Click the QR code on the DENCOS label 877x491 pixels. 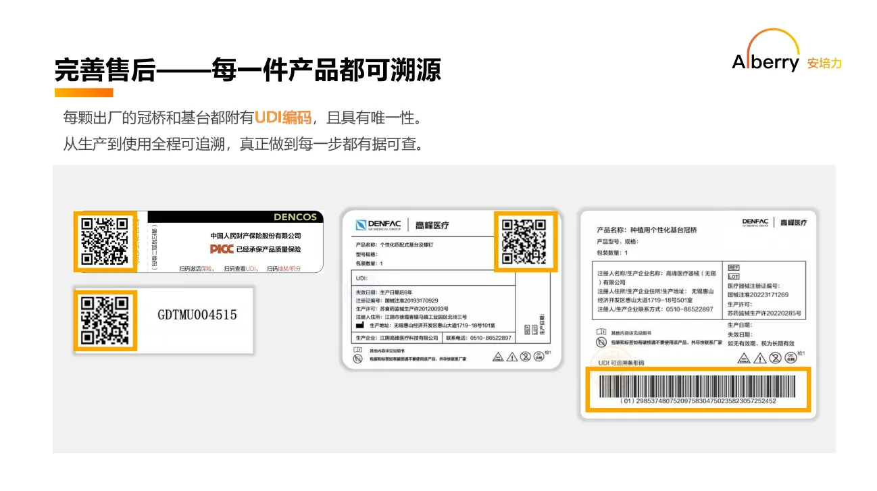coord(105,241)
